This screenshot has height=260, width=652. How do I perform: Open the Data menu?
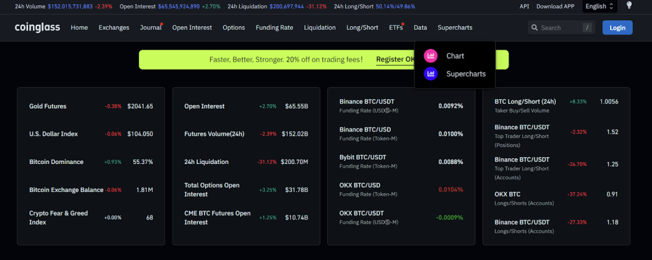[x=420, y=27]
